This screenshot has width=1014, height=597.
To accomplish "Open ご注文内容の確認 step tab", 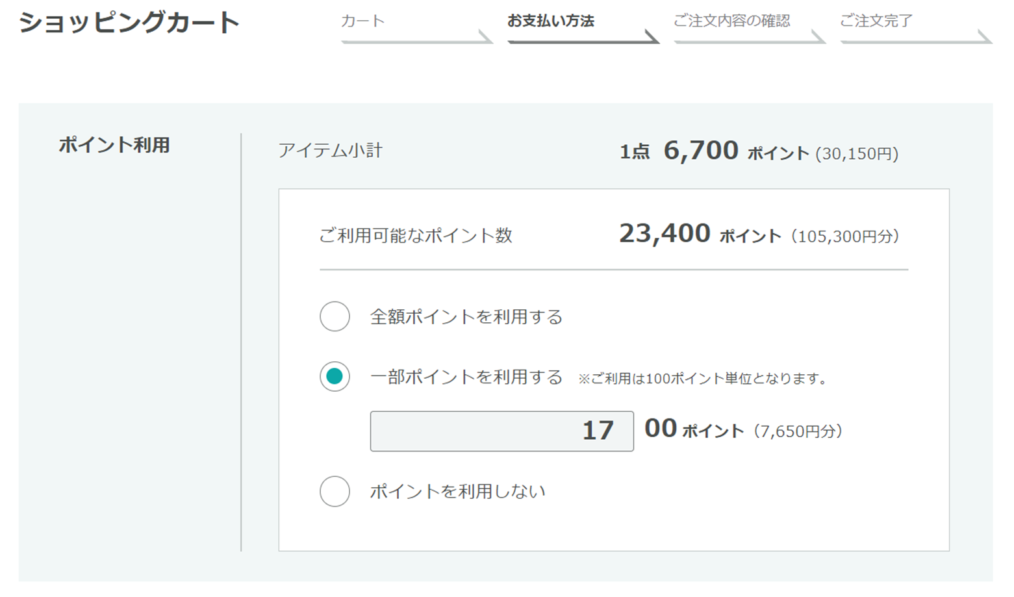I will point(749,27).
